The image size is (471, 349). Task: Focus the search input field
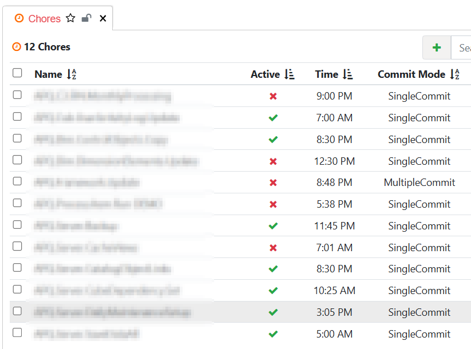(461, 47)
